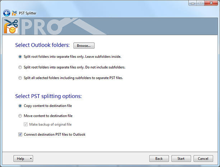Viewport: 220px width, 167px height.
Task: Close the PST Splitter window
Action: [x=211, y=3]
